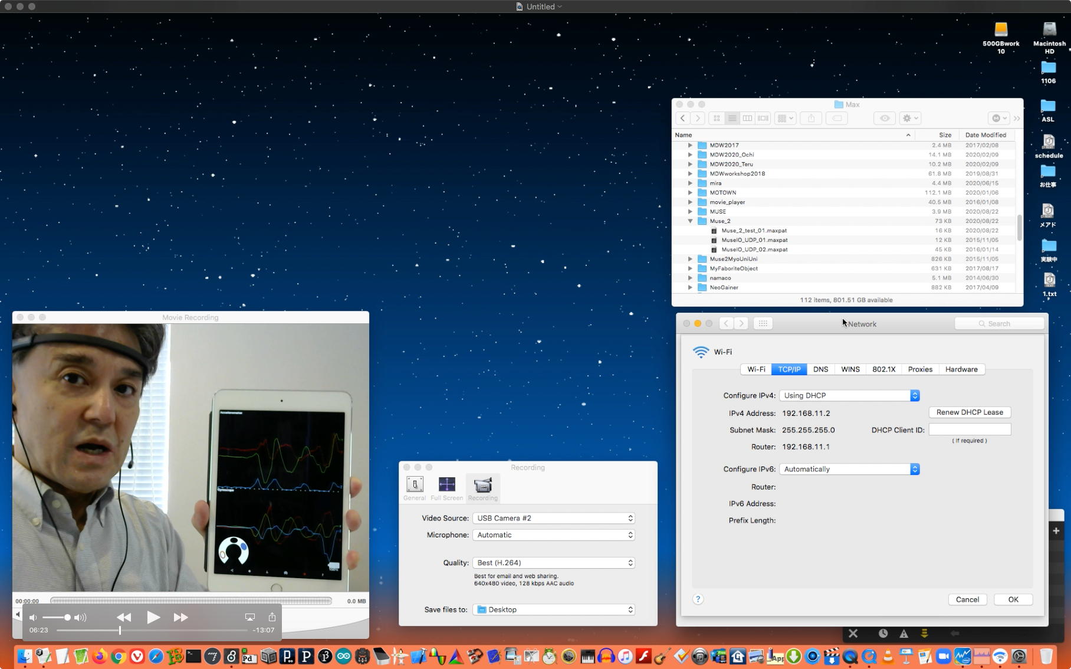Viewport: 1071px width, 669px height.
Task: Click the Quick Look eye icon in Finder
Action: pyautogui.click(x=885, y=118)
